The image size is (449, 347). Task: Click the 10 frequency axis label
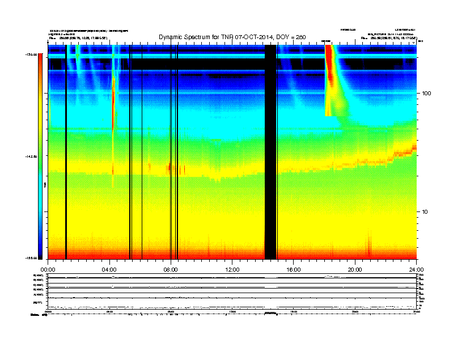point(425,212)
